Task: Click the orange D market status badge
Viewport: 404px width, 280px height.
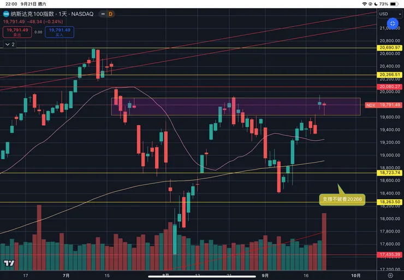Action: click(x=111, y=14)
